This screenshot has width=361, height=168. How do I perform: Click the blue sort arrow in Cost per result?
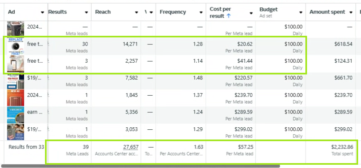[x=229, y=16]
